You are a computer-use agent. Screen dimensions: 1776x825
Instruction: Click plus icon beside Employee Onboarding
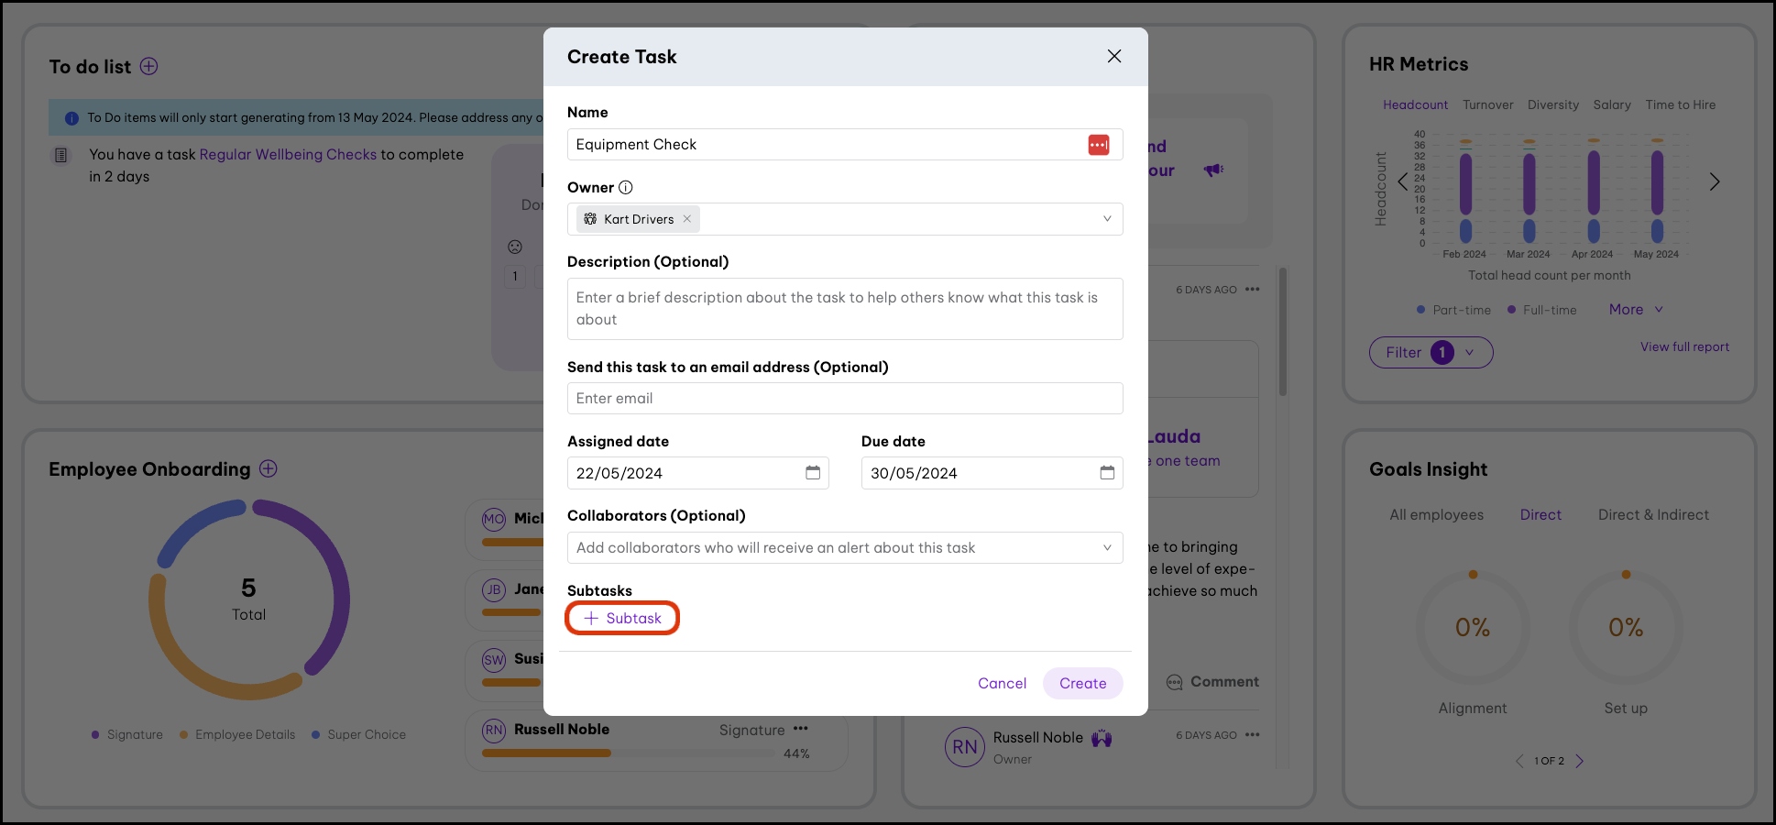click(268, 469)
